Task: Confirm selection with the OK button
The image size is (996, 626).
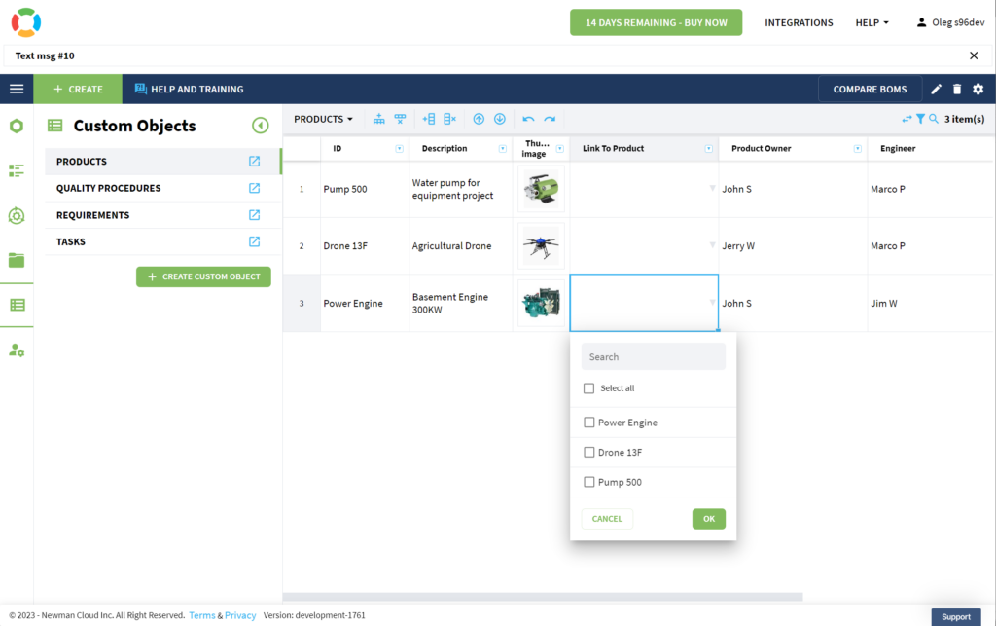Action: tap(709, 519)
